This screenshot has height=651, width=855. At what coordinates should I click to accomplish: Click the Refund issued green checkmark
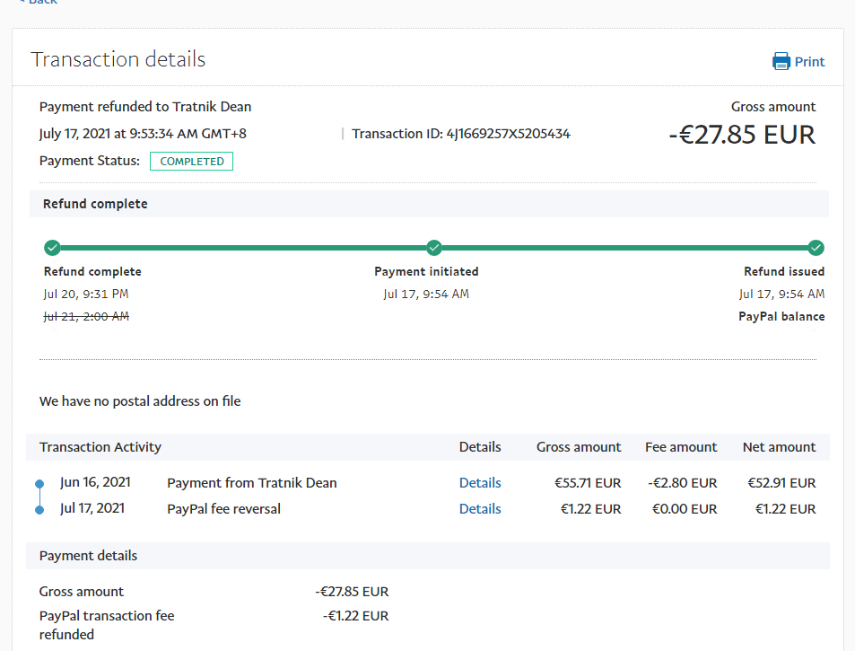[x=816, y=248]
